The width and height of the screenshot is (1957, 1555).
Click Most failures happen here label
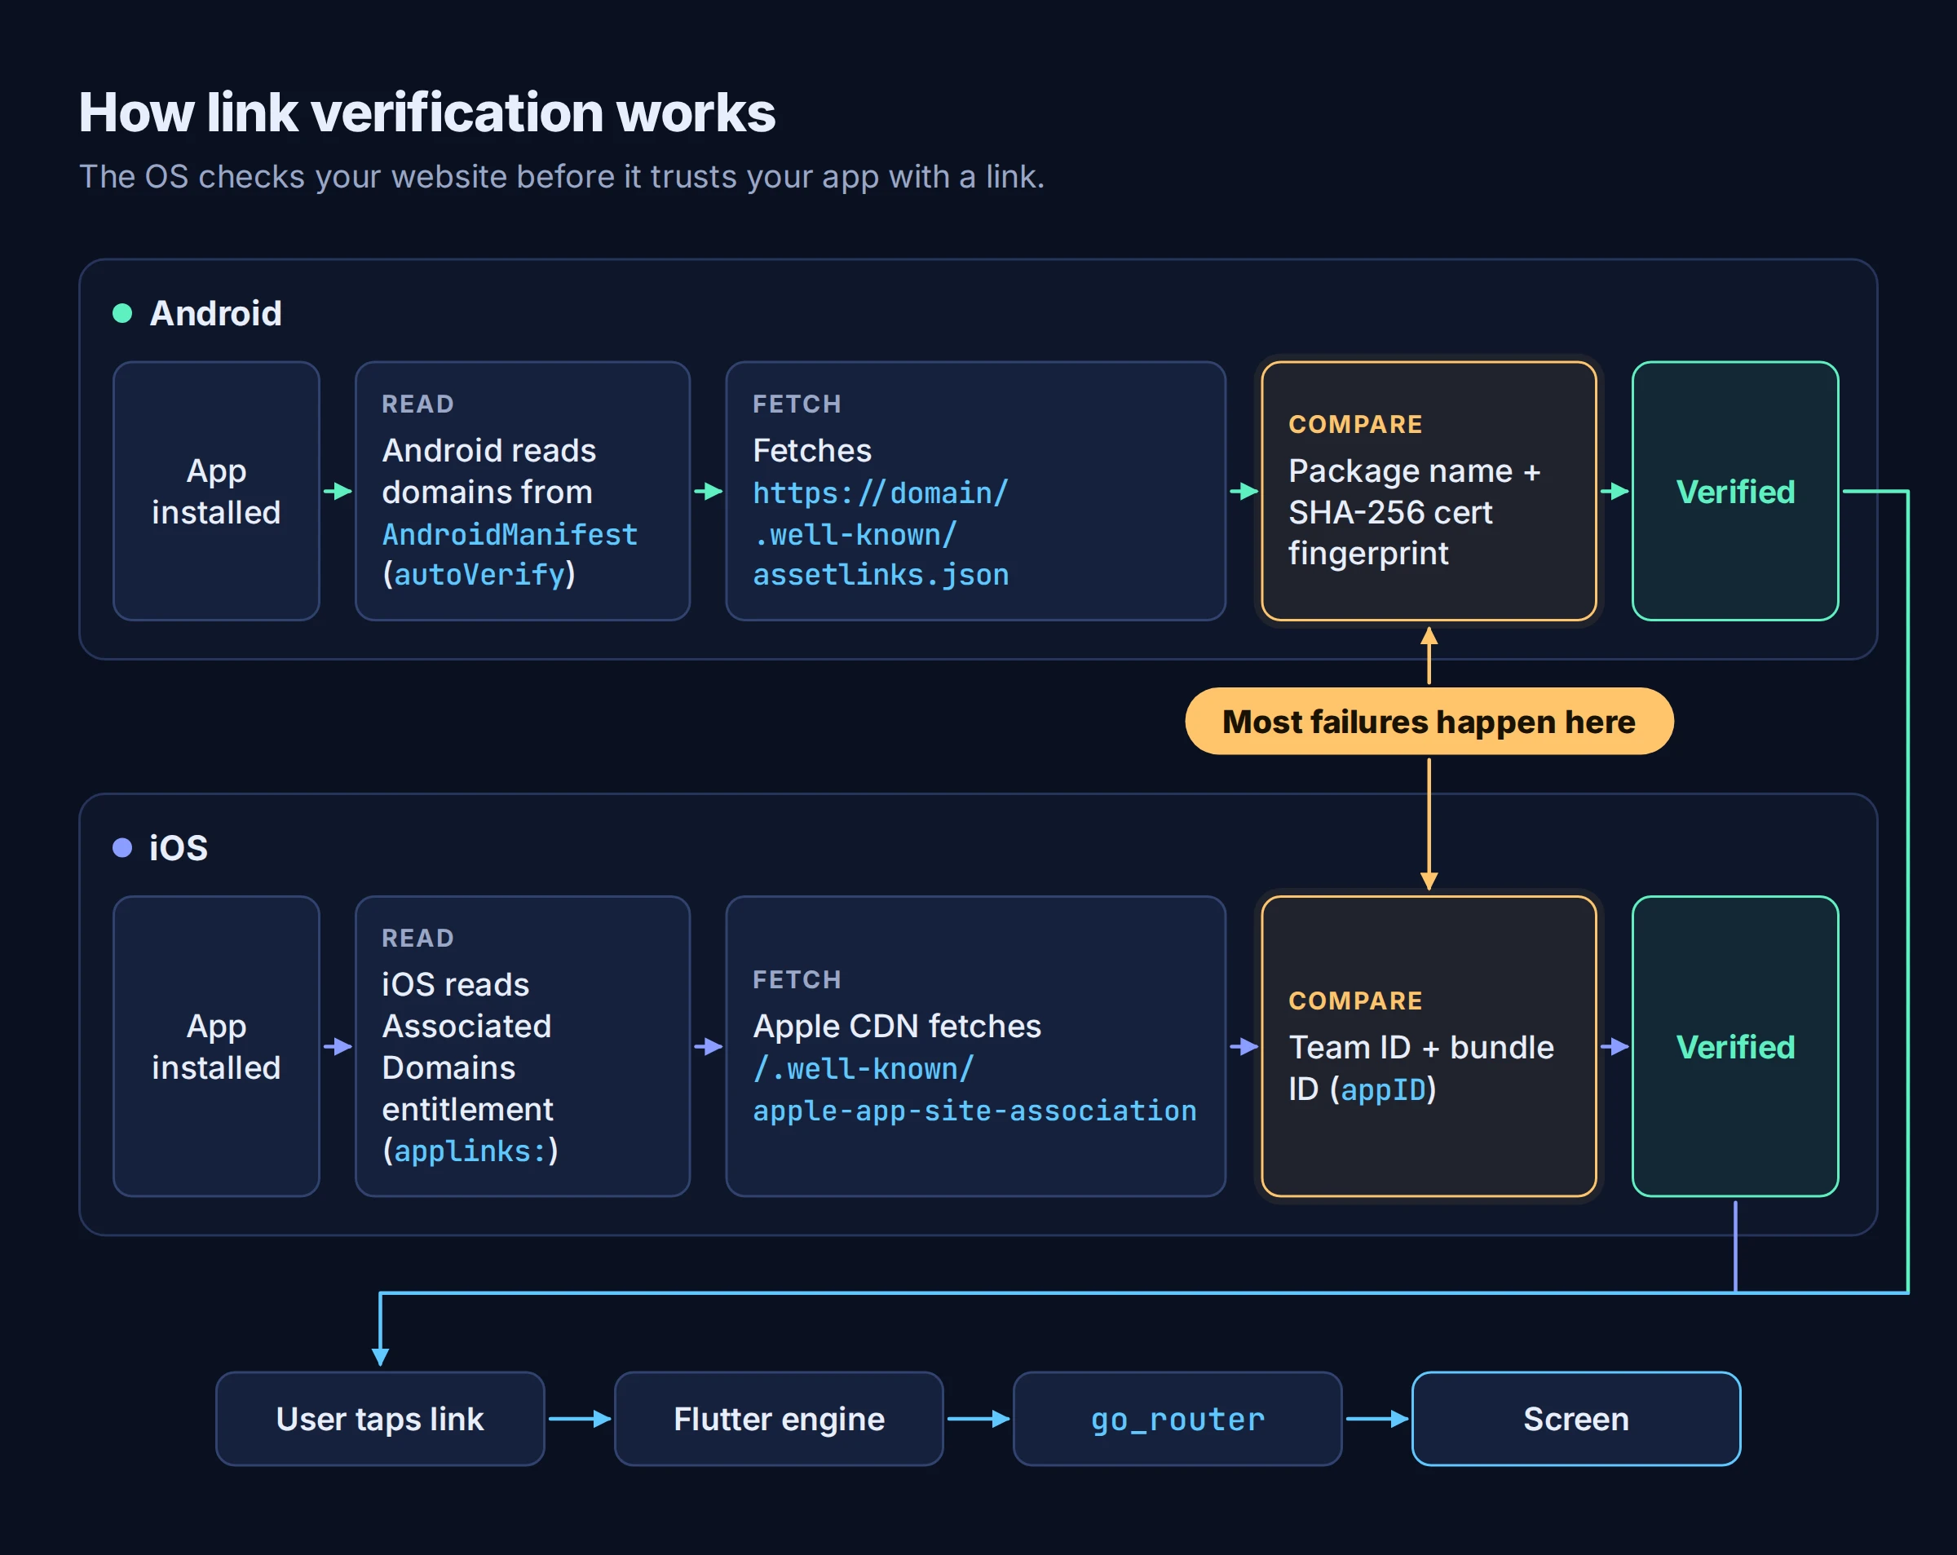tap(1429, 722)
